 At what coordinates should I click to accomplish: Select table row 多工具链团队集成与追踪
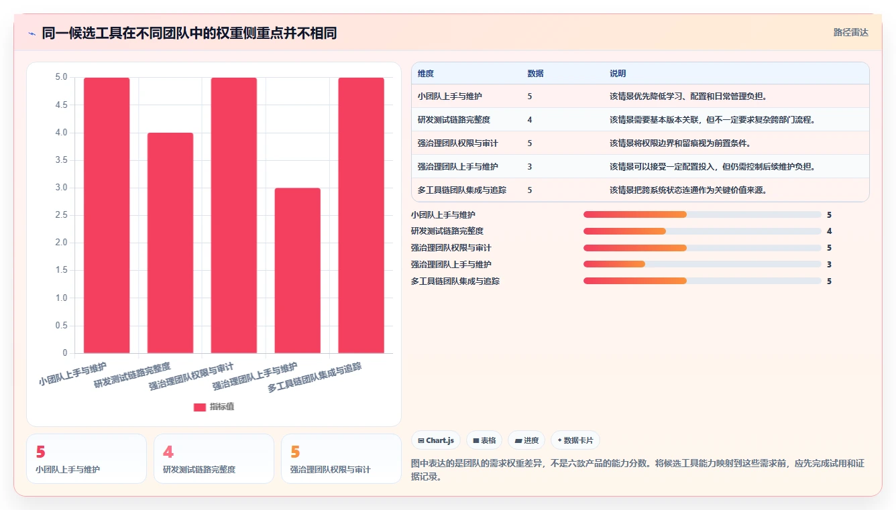(x=640, y=190)
